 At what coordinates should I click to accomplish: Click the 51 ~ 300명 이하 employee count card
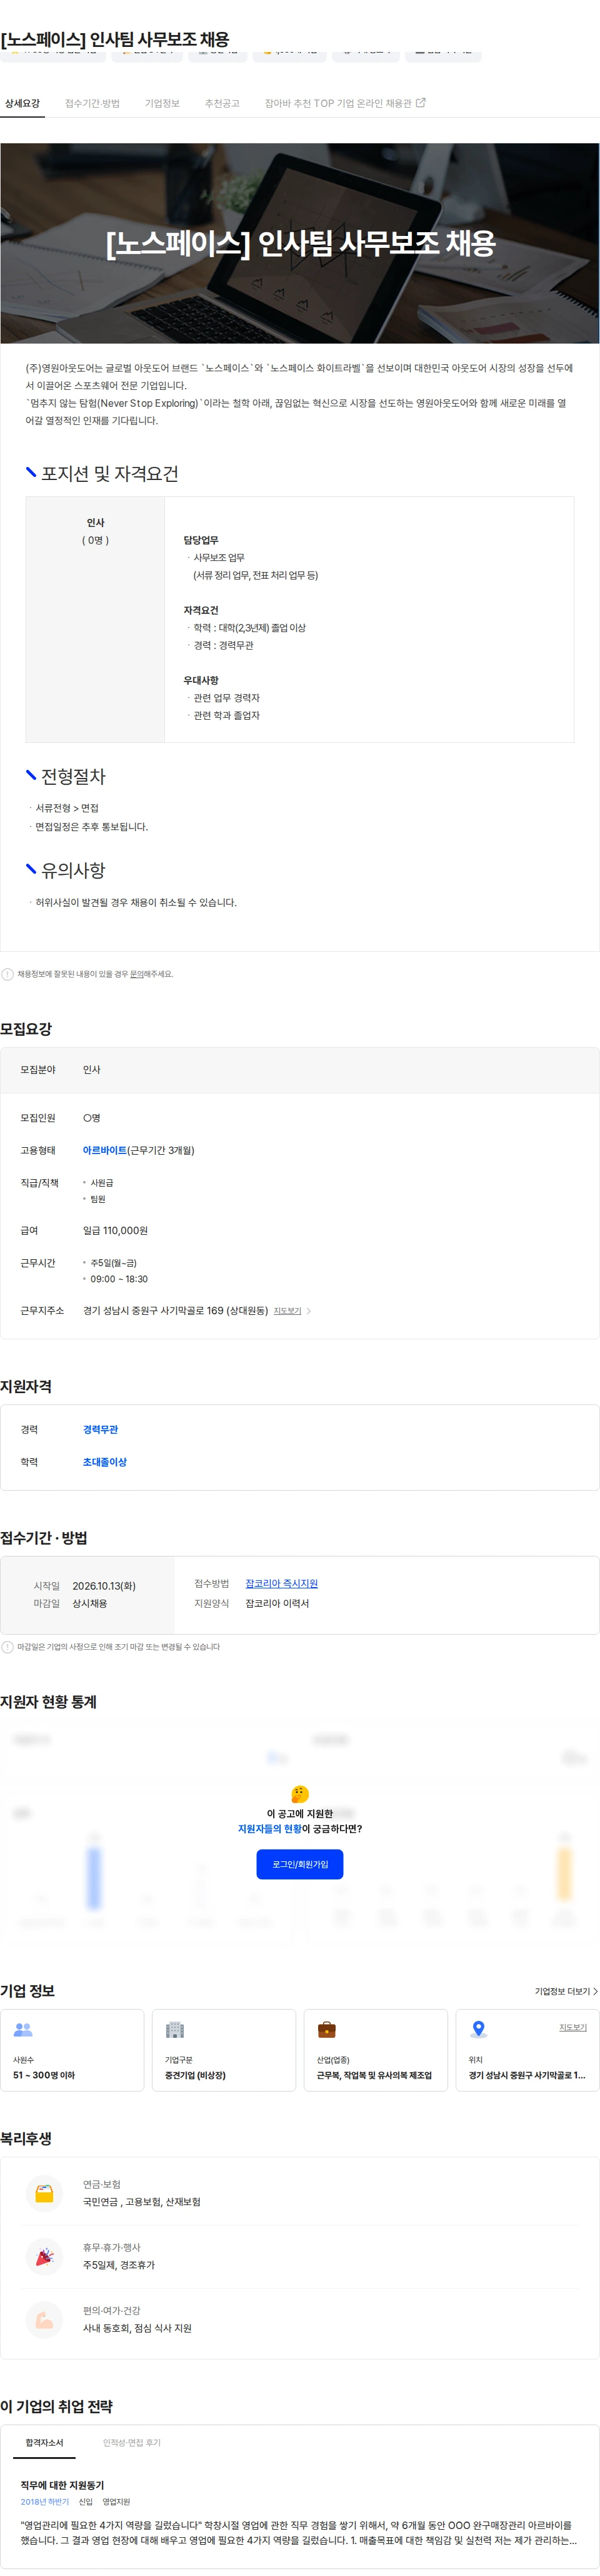(x=72, y=2050)
